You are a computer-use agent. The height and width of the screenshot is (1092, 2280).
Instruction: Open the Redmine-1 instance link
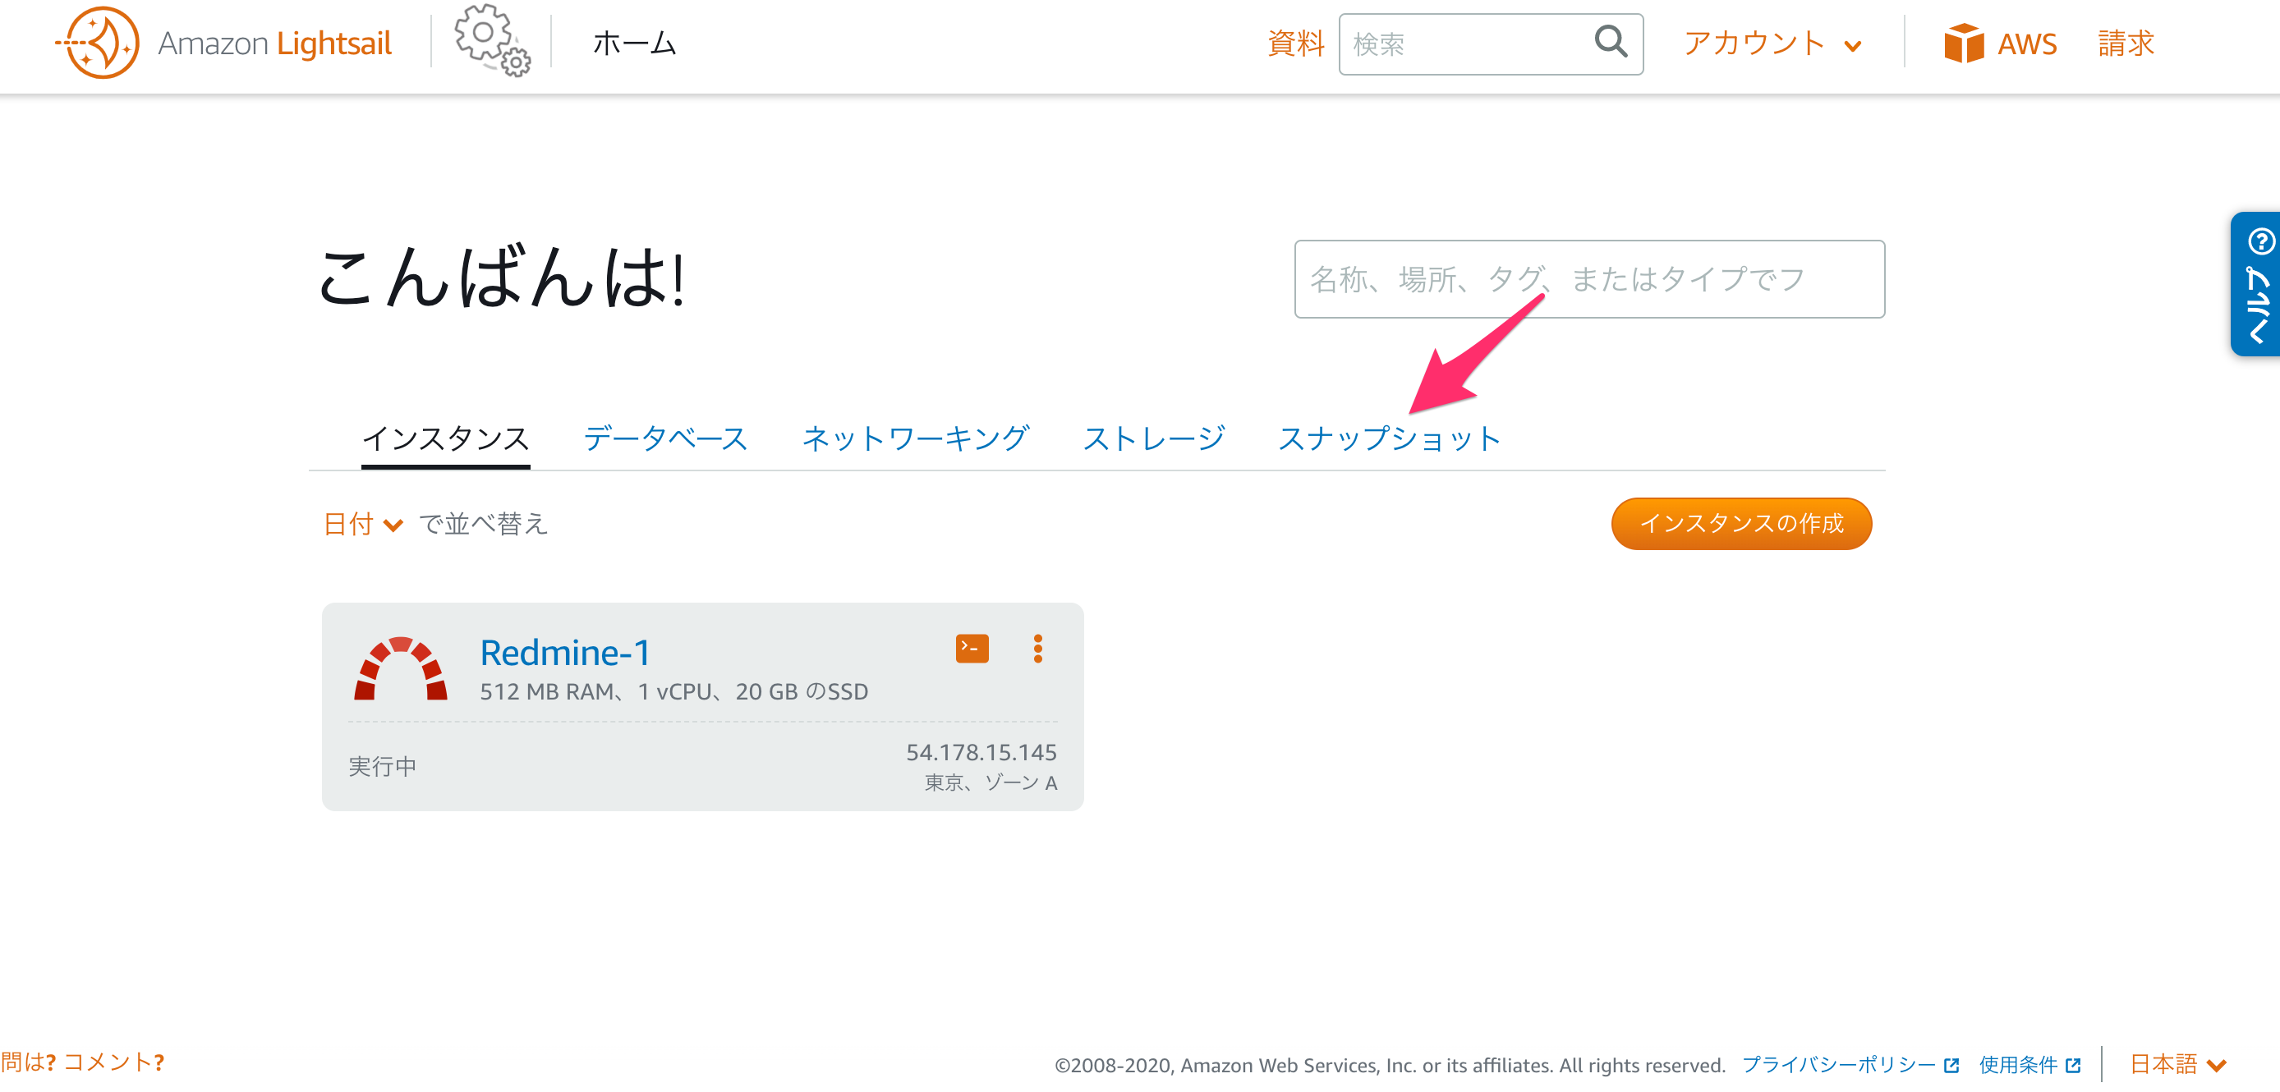click(565, 653)
